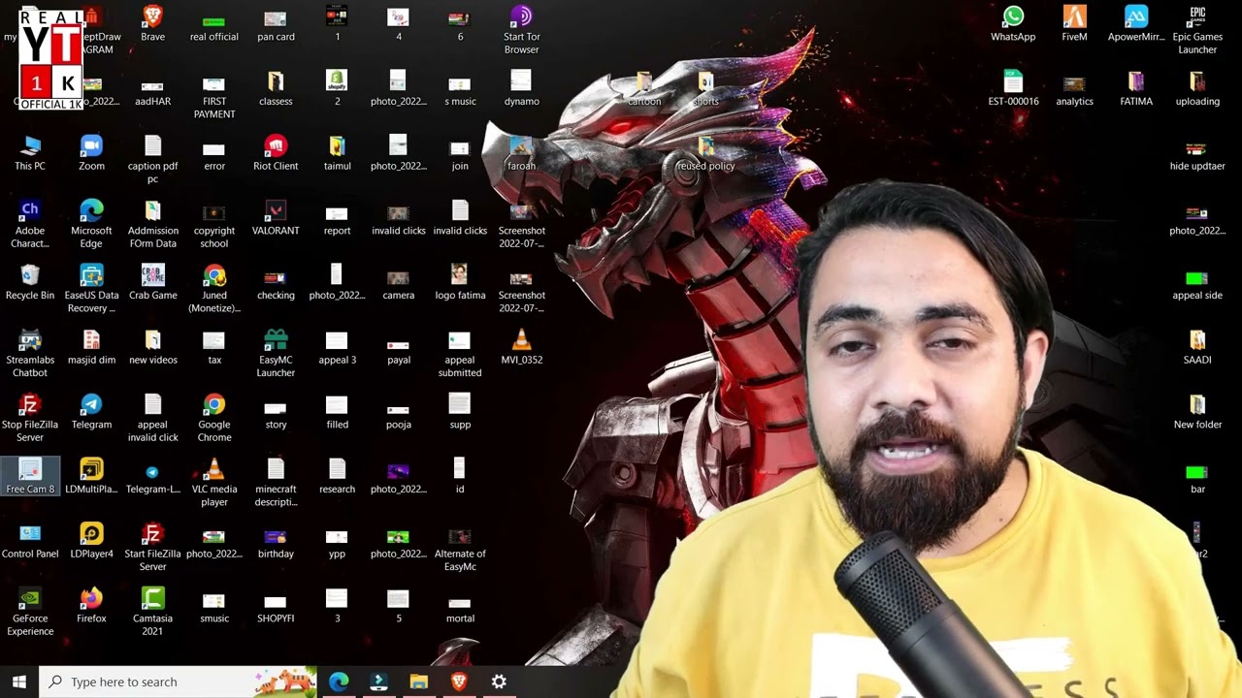Select the Recycle Bin icon
Screen dimensions: 1242x698
30,282
